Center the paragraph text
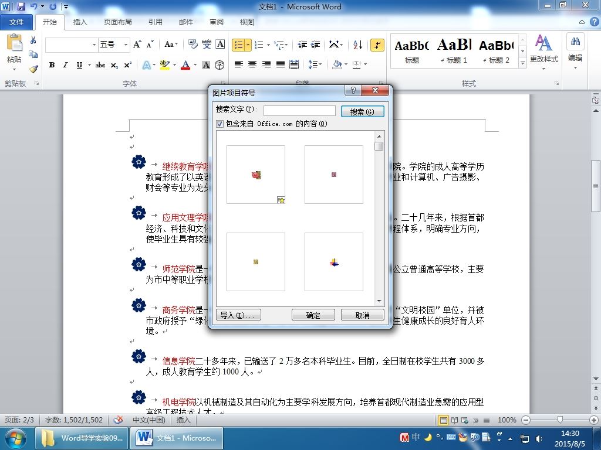This screenshot has width=601, height=450. [x=252, y=64]
